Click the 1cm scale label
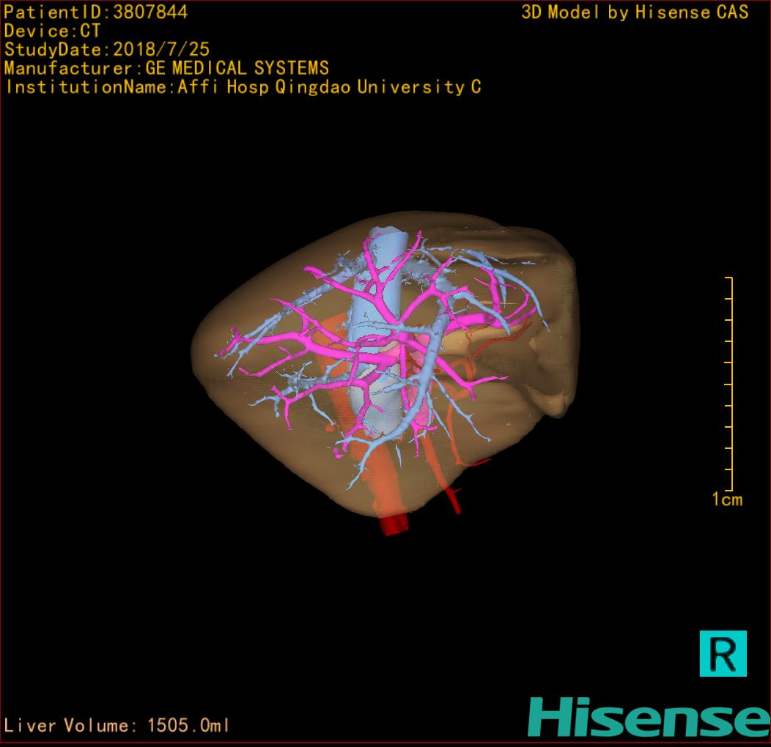 (x=727, y=500)
